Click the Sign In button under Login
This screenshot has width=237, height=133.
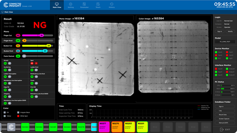tap(220, 31)
